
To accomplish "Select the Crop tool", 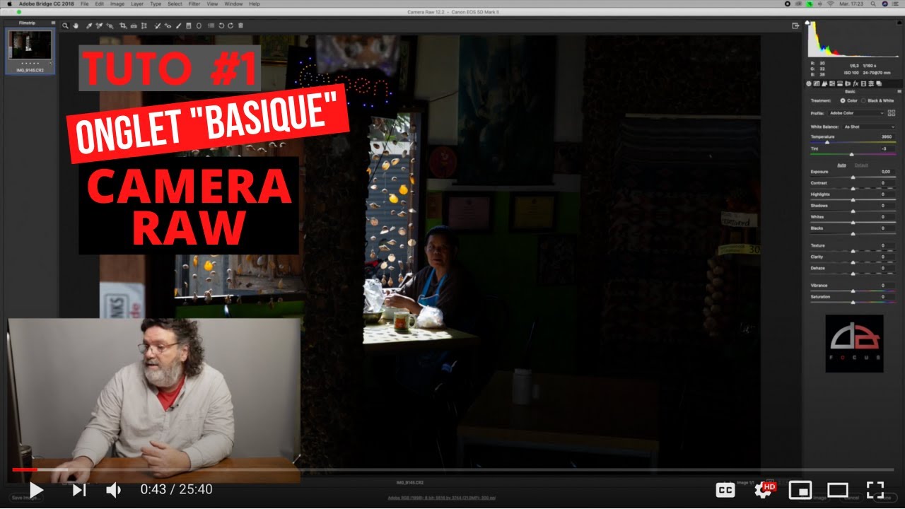I will [x=123, y=25].
